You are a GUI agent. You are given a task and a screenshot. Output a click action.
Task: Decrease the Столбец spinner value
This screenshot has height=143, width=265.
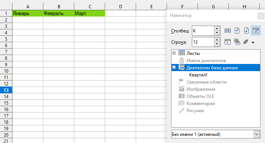point(217,33)
